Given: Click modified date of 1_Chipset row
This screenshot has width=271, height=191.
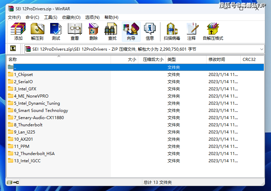Looking at the screenshot, I should coord(223,75).
